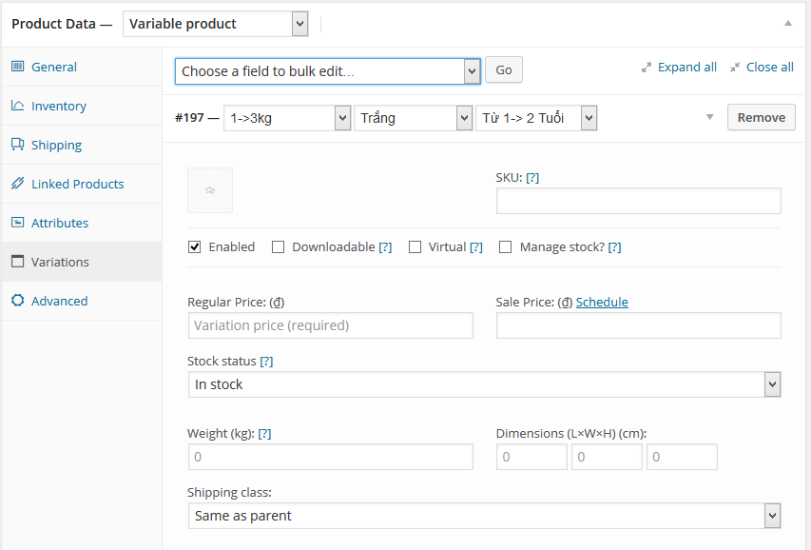Open the bulk edit field dropdown
811x550 pixels.
pyautogui.click(x=327, y=70)
